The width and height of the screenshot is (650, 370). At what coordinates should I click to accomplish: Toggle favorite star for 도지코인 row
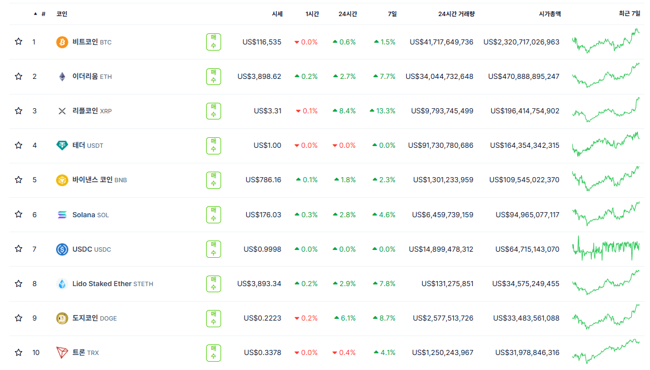[18, 318]
